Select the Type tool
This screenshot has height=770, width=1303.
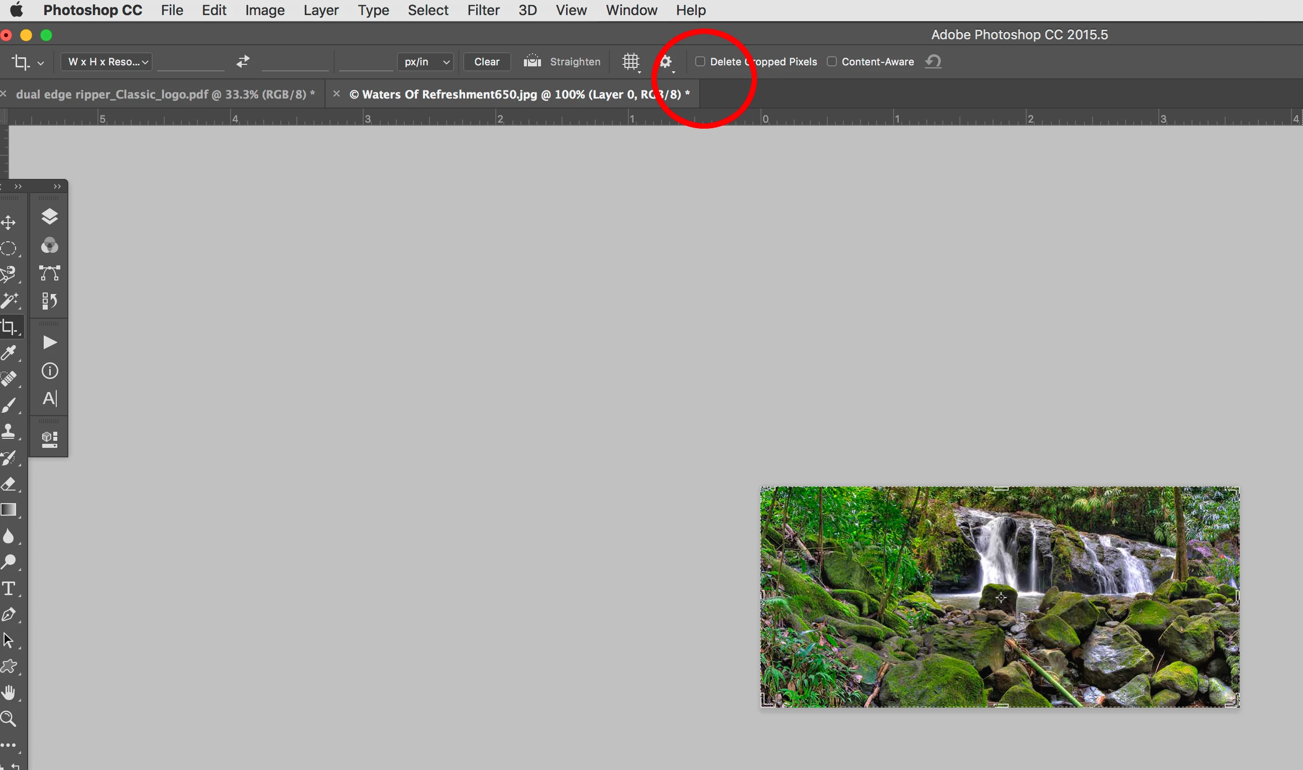click(9, 589)
